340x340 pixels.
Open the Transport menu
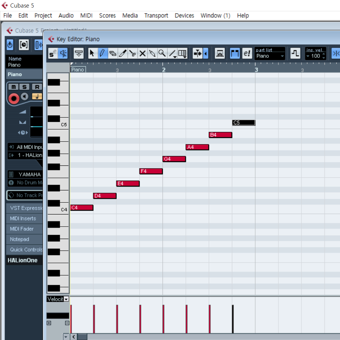156,15
